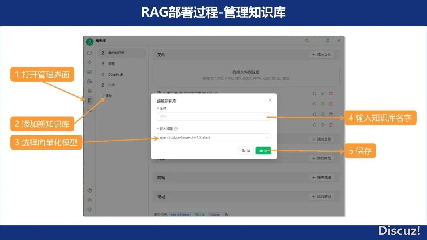Select 我的知识库 in the knowledge base list
Screen dimensions: 427x240
tap(122, 53)
